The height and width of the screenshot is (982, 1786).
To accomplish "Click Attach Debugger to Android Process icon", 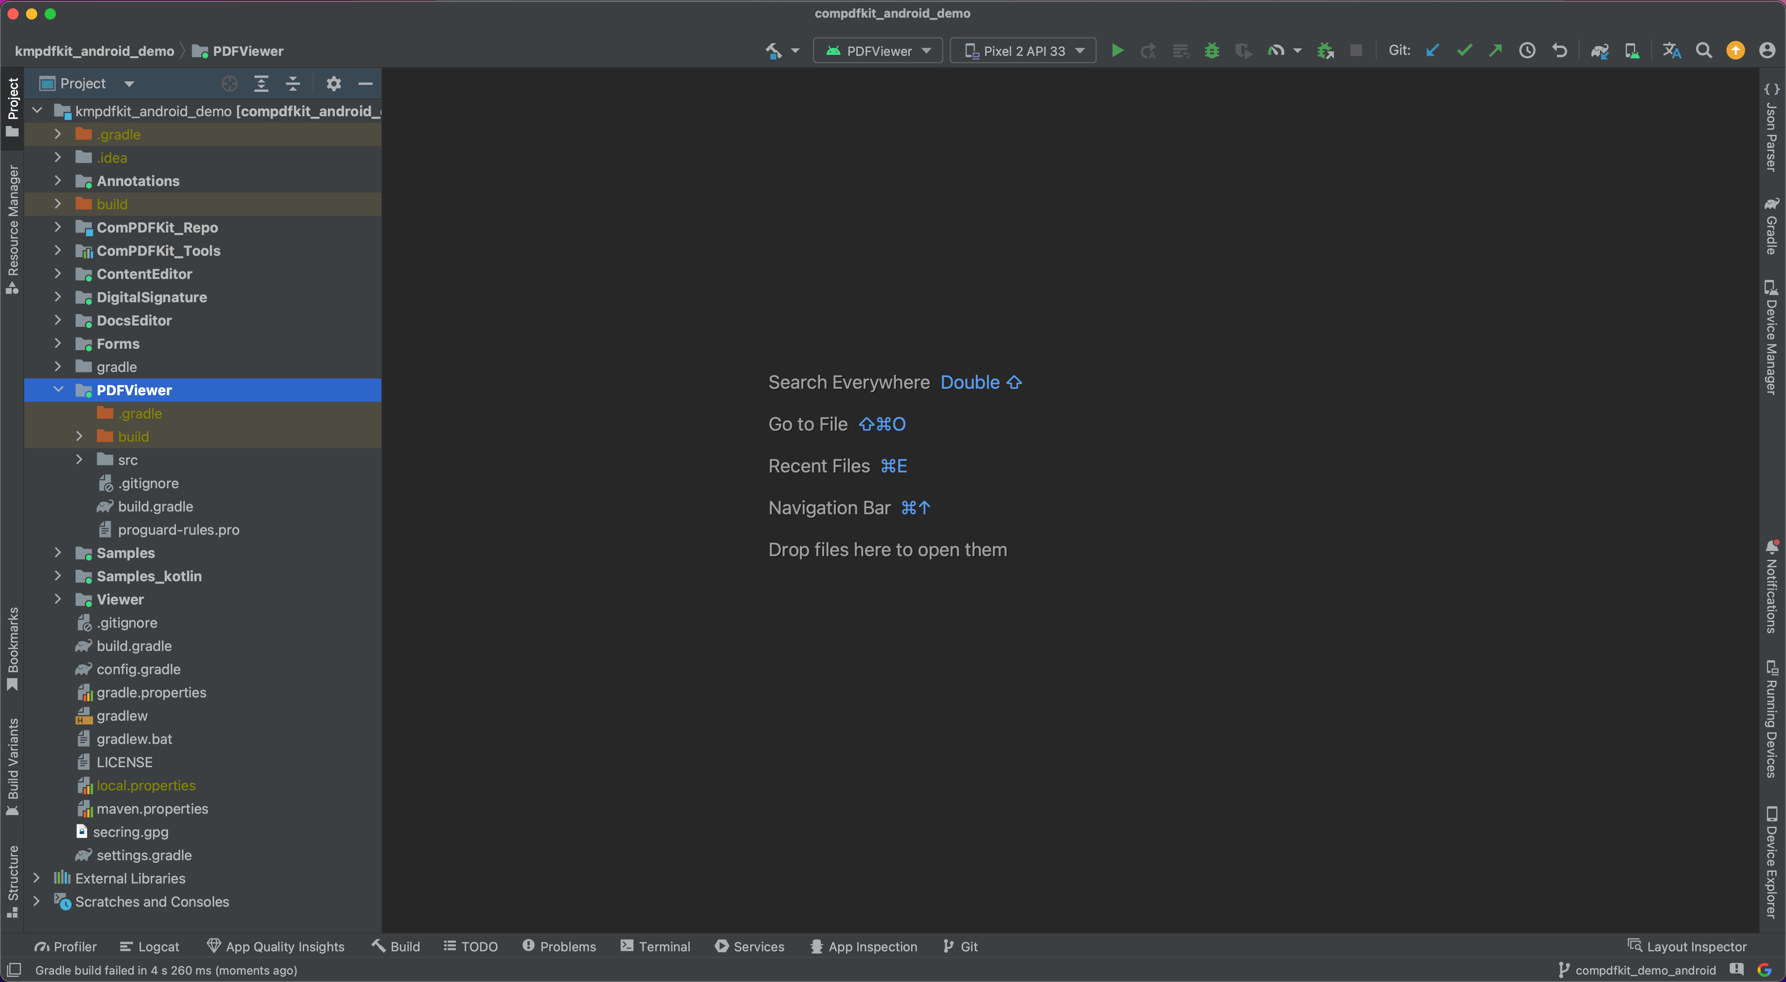I will point(1325,51).
